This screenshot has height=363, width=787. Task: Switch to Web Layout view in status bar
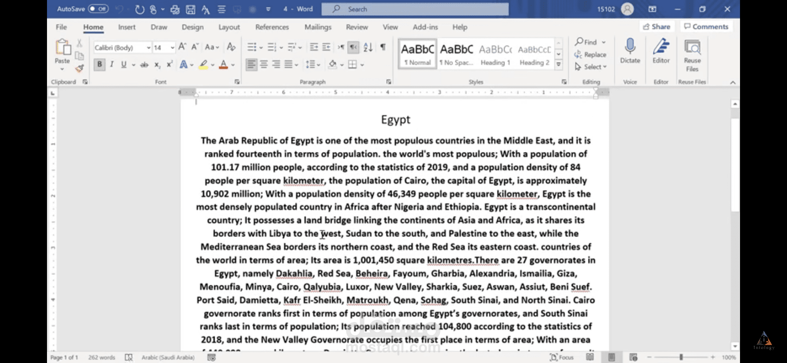[633, 357]
